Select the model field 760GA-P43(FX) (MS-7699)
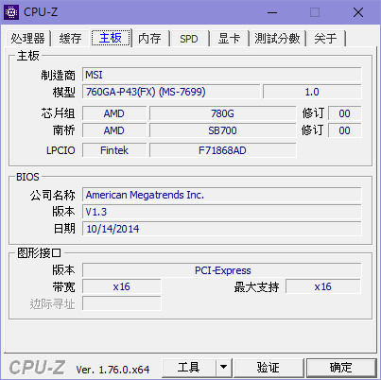The image size is (381, 380). 171,92
